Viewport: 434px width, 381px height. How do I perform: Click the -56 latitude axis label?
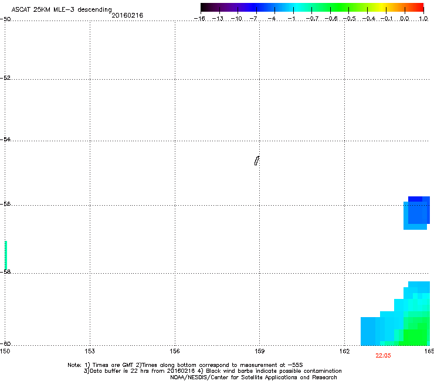pyautogui.click(x=5, y=203)
